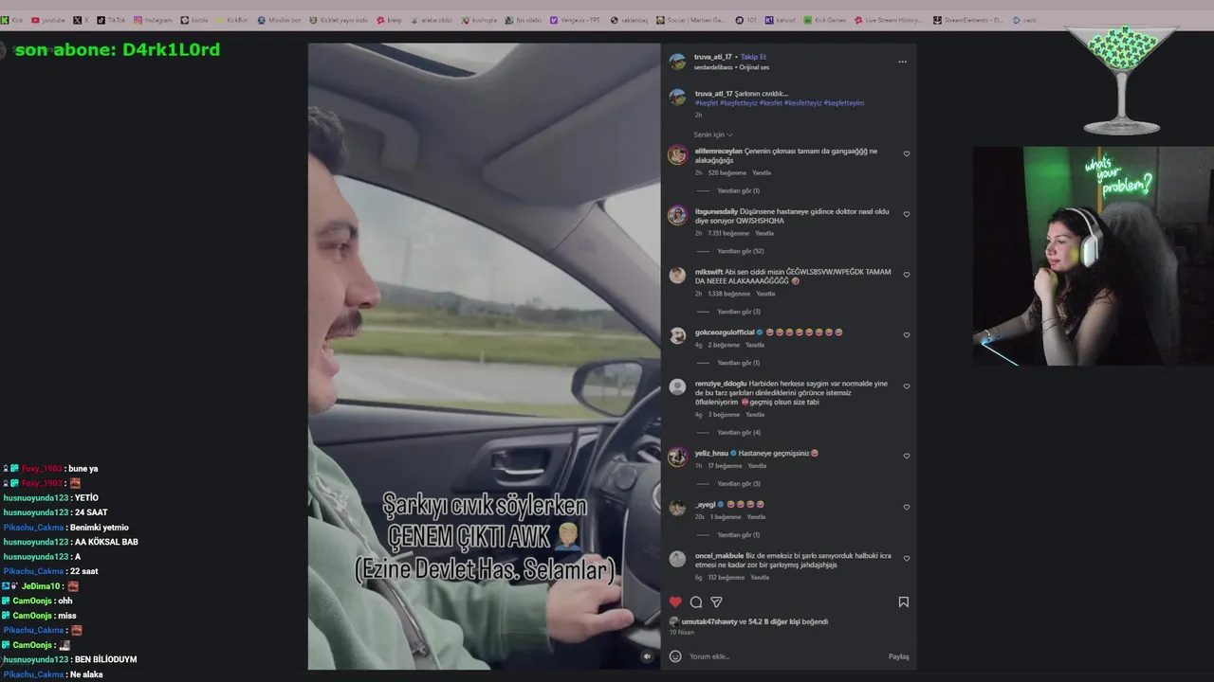Open the first #keşfet hashtag in caption
Image resolution: width=1214 pixels, height=682 pixels.
tap(706, 102)
